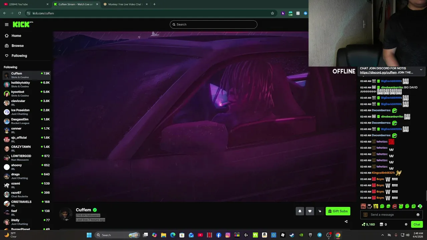Go back in browser
This screenshot has height=240, width=427.
pos(4,13)
